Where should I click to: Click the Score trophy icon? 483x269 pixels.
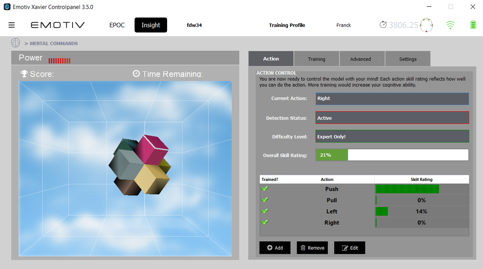(x=24, y=73)
